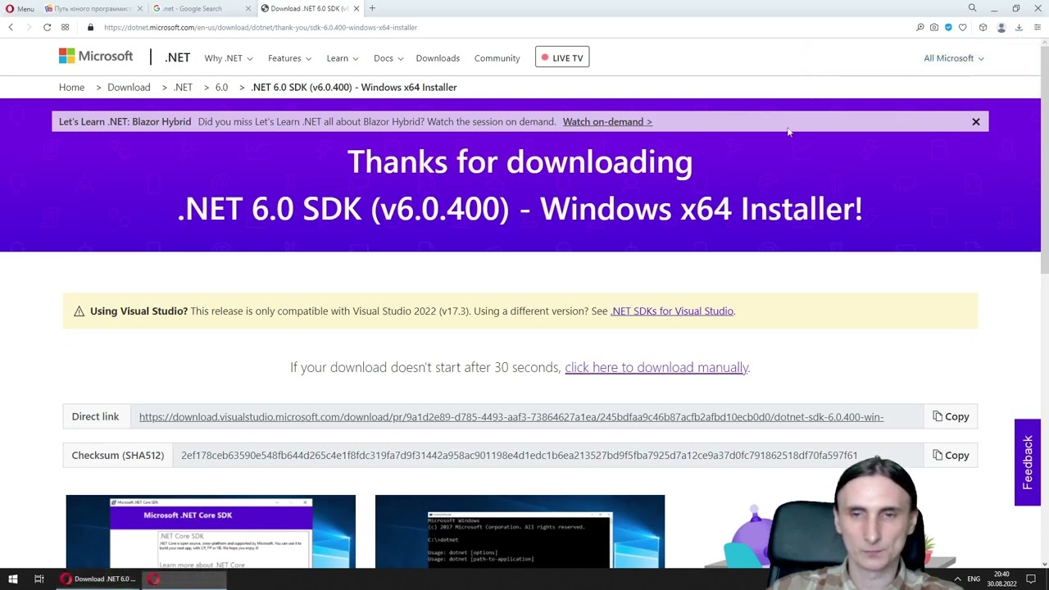This screenshot has height=590, width=1049.
Task: Open the extensions cube icon
Action: click(x=983, y=27)
